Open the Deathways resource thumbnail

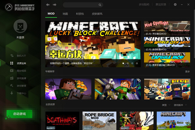(62, 121)
